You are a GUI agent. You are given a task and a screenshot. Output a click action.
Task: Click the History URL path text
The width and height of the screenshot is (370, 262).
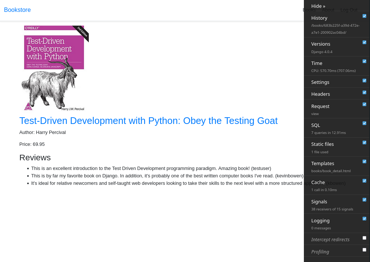[335, 29]
